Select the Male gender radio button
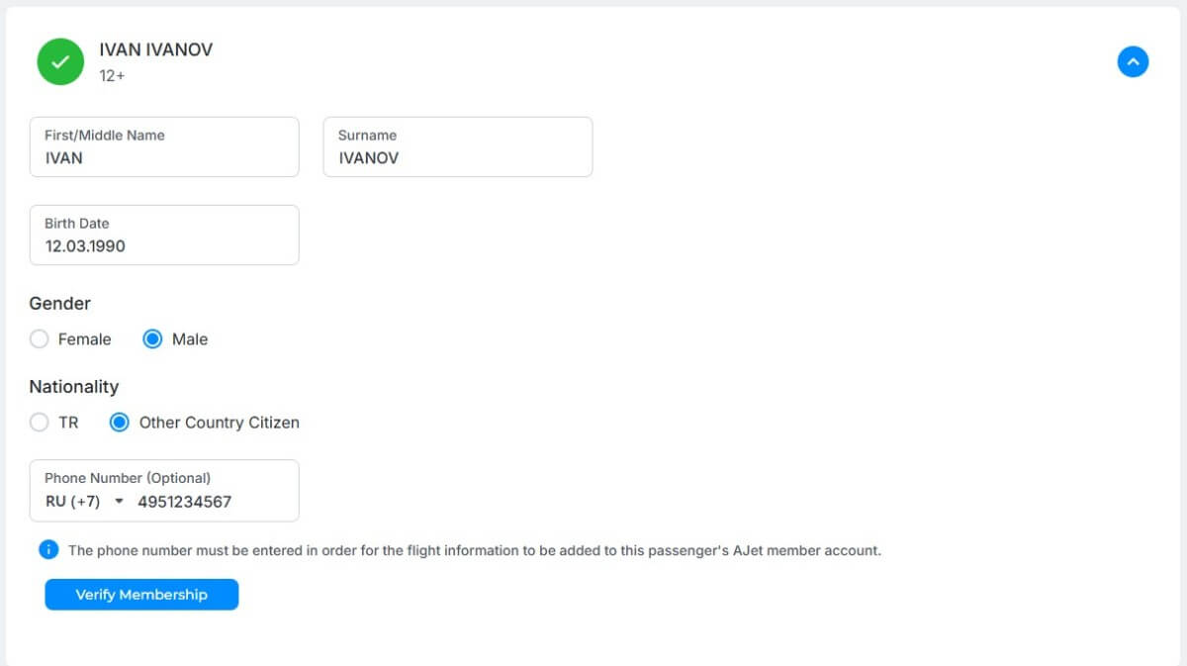The height and width of the screenshot is (666, 1187). tap(152, 339)
